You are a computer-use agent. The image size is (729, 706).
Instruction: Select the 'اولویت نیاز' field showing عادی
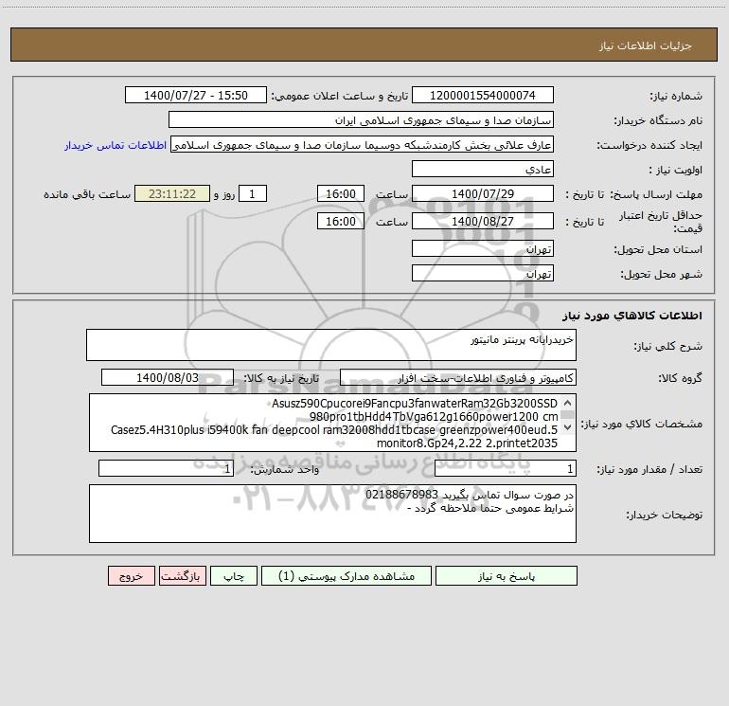[x=483, y=170]
